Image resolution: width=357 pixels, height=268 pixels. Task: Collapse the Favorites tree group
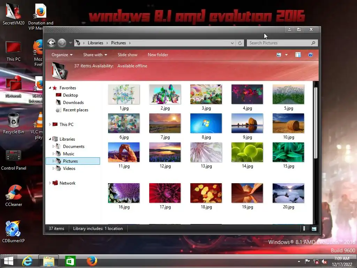pos(50,88)
